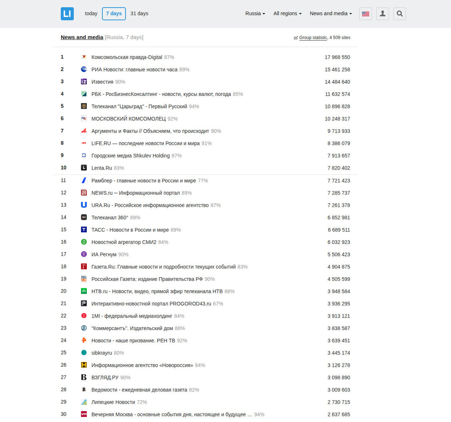Click the NEWS.ru favicon

pyautogui.click(x=84, y=193)
